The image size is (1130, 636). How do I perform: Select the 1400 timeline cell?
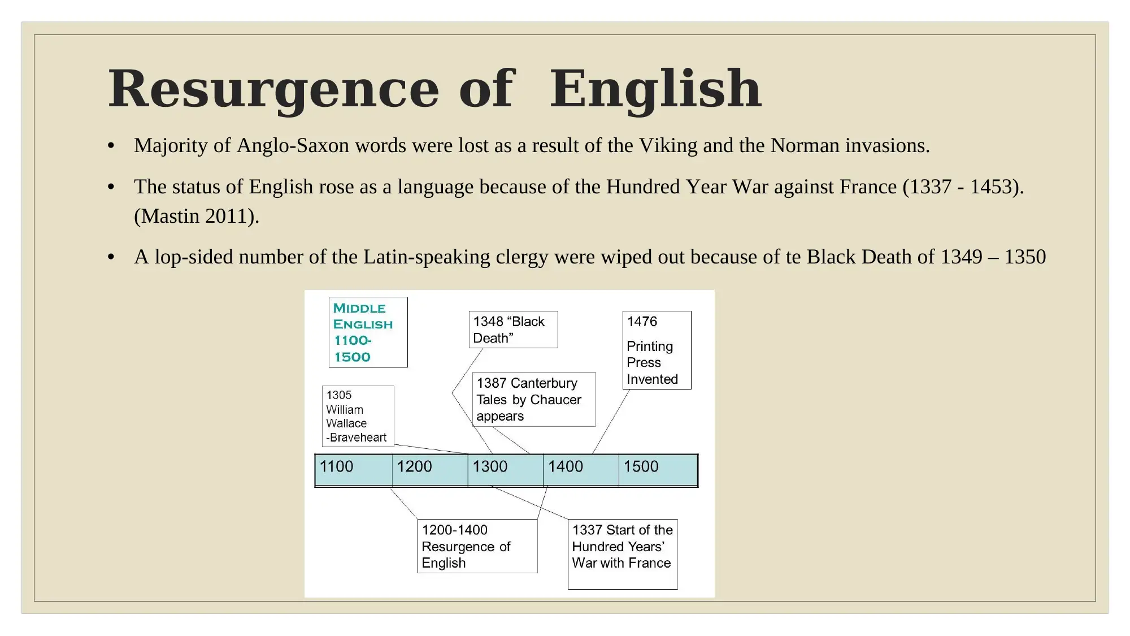(x=581, y=470)
